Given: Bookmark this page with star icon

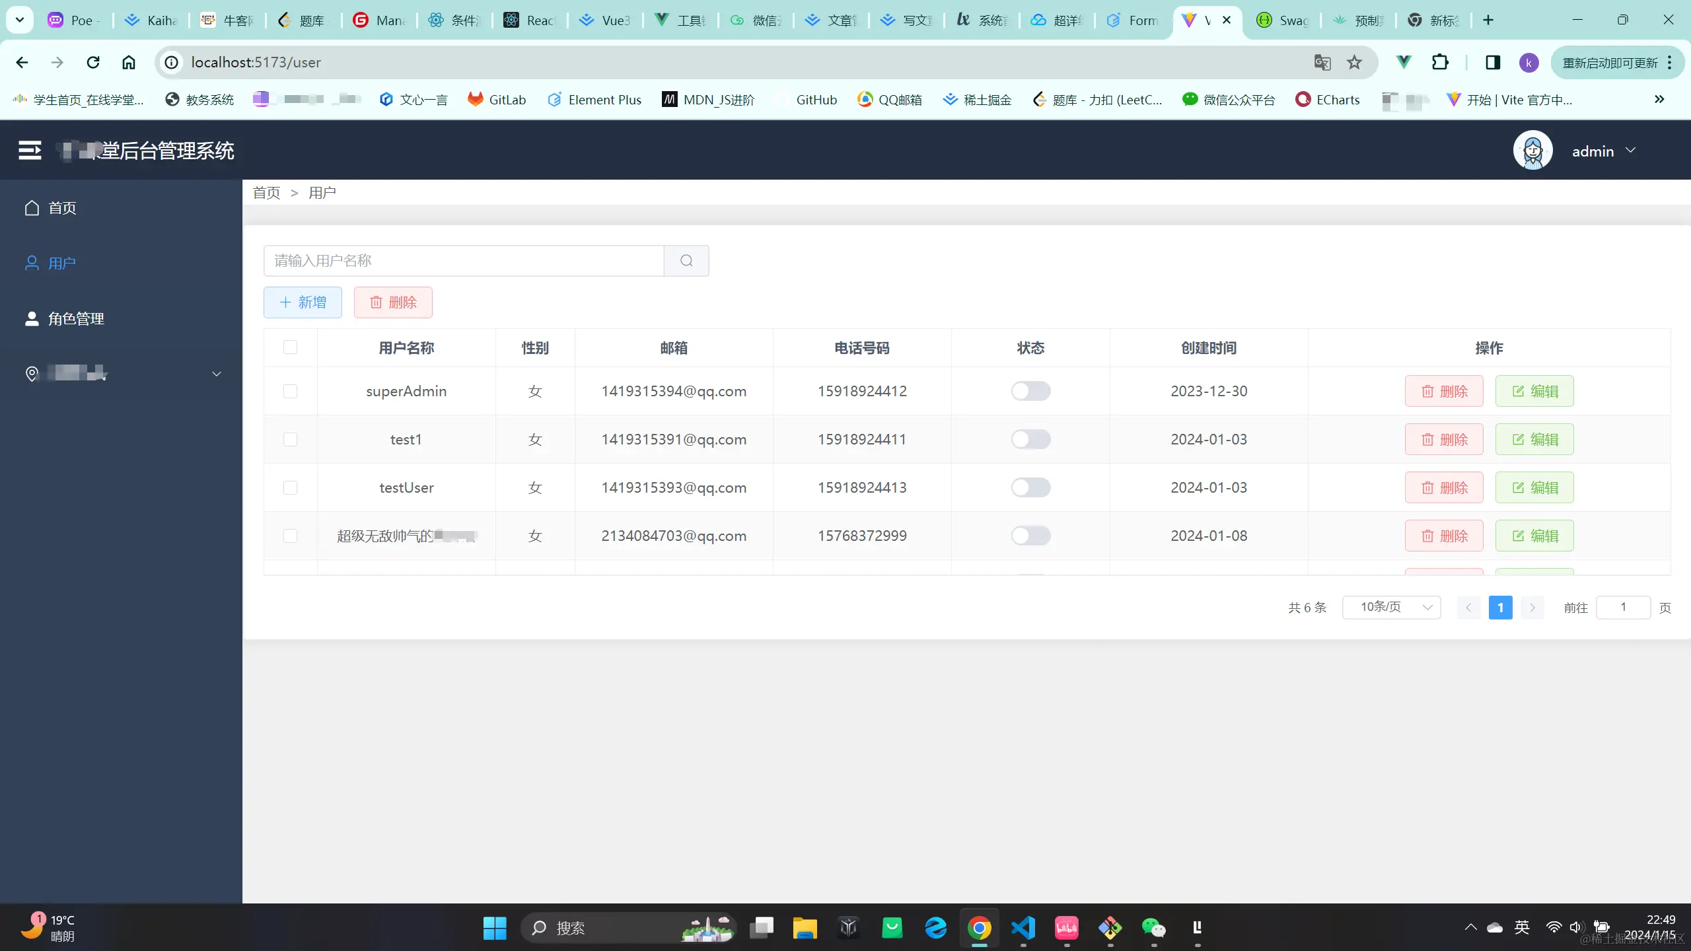Looking at the screenshot, I should (1355, 62).
